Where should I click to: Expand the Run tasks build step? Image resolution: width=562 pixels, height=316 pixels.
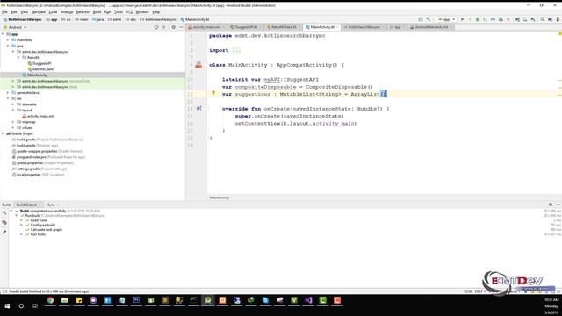click(x=22, y=234)
